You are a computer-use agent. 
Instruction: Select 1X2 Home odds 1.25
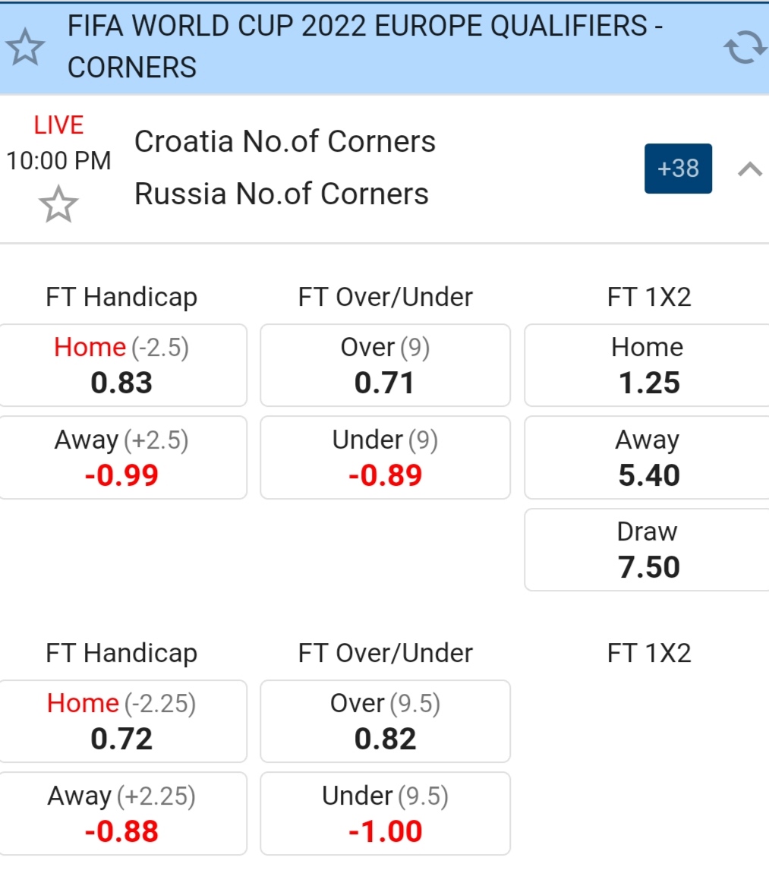click(x=648, y=366)
